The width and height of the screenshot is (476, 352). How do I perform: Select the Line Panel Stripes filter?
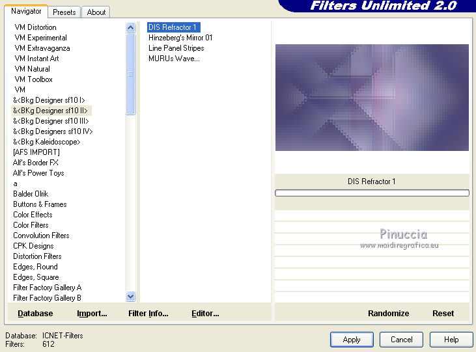click(x=176, y=48)
